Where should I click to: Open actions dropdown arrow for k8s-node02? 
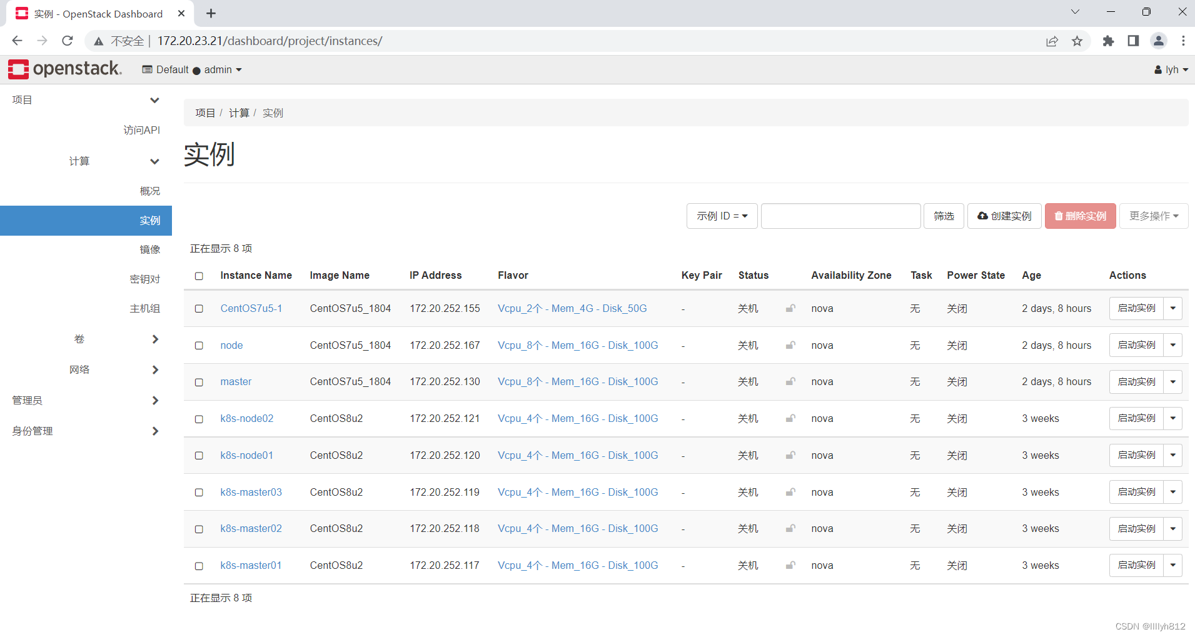click(x=1172, y=418)
